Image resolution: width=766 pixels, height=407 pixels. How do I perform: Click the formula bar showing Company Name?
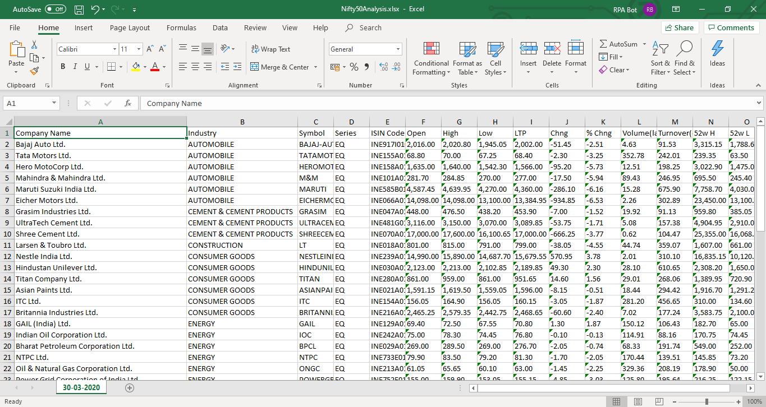click(447, 103)
